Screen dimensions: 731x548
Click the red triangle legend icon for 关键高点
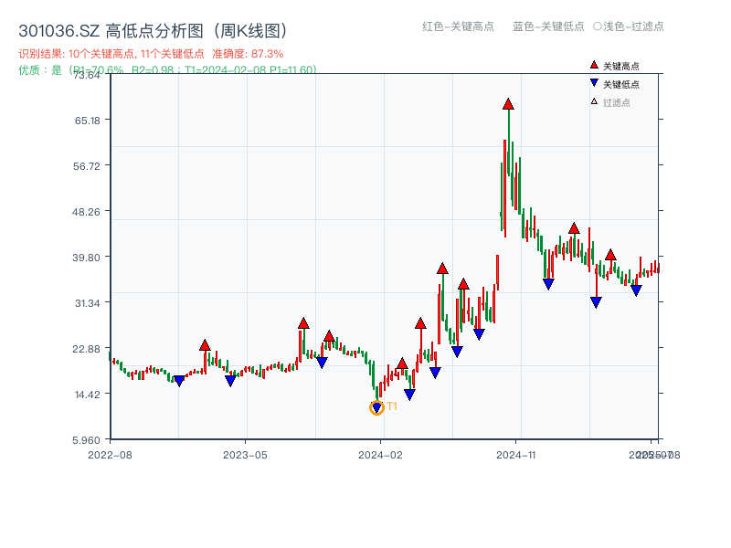coord(594,65)
